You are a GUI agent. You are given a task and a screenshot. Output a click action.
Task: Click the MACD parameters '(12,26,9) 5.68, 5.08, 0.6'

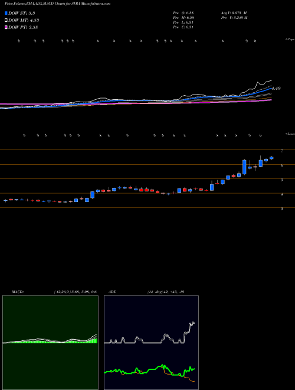[75, 292]
